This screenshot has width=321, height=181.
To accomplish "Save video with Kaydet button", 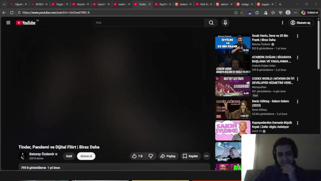I will coord(190,156).
